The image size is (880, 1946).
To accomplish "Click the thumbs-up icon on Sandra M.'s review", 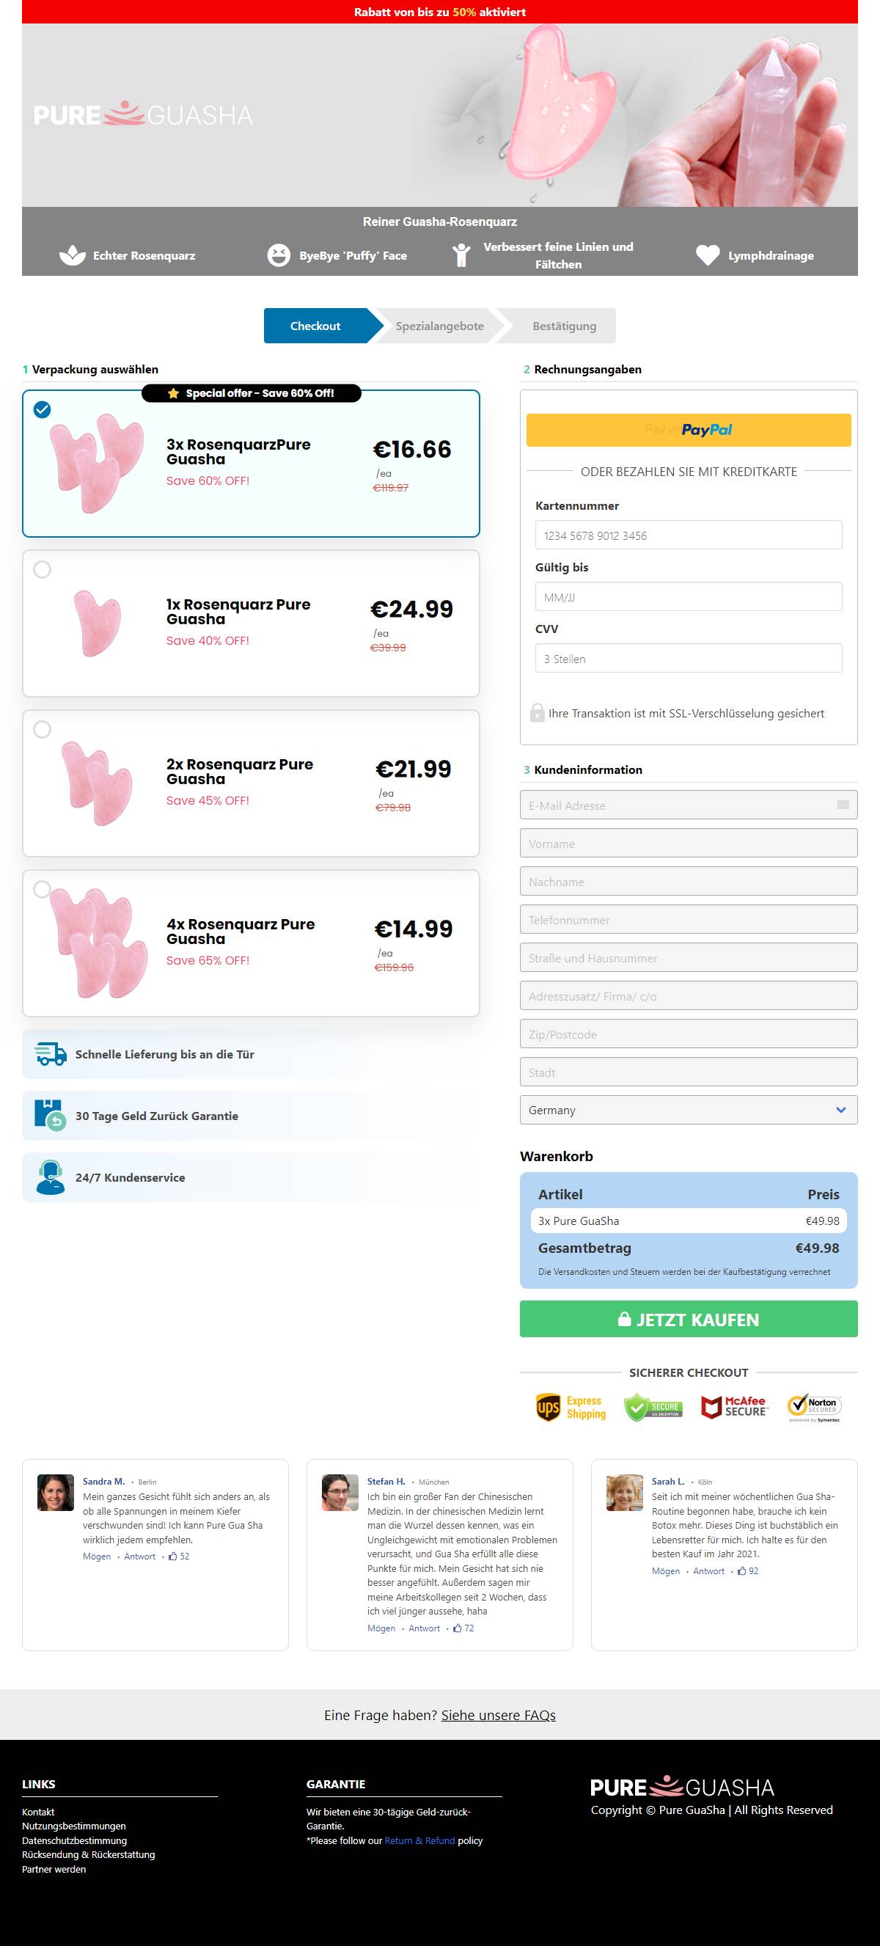I will point(173,1557).
